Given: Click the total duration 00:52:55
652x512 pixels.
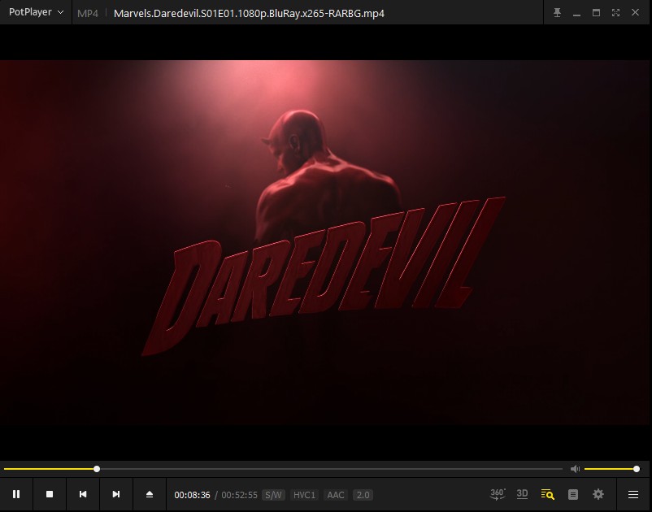Looking at the screenshot, I should coord(240,495).
